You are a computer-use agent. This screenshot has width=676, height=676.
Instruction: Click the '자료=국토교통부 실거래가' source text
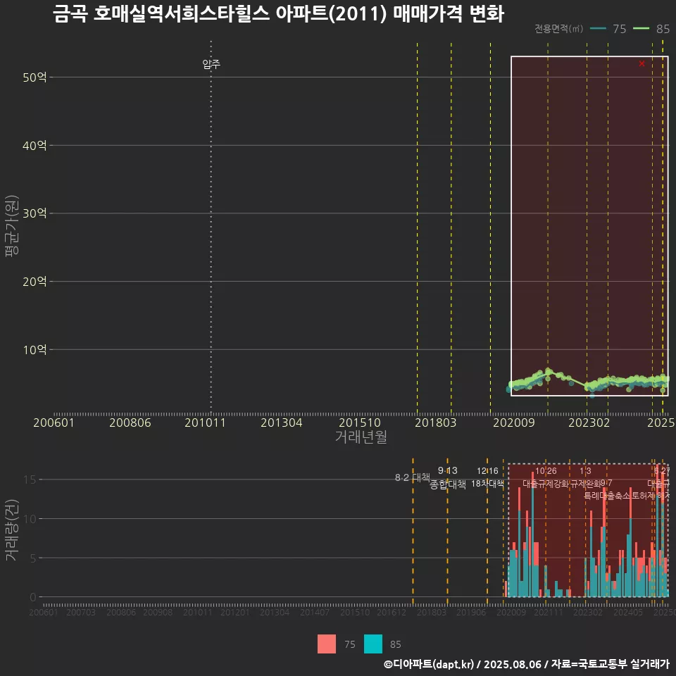[610, 664]
